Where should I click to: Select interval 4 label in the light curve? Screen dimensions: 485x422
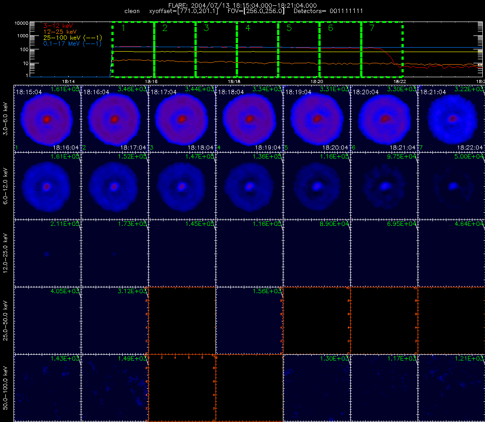248,28
